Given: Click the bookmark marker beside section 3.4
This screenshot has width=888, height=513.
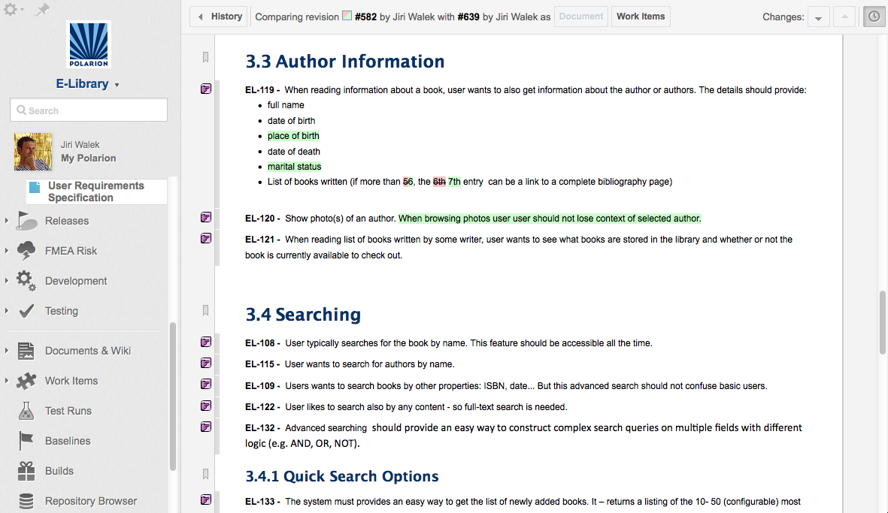Looking at the screenshot, I should tap(205, 310).
